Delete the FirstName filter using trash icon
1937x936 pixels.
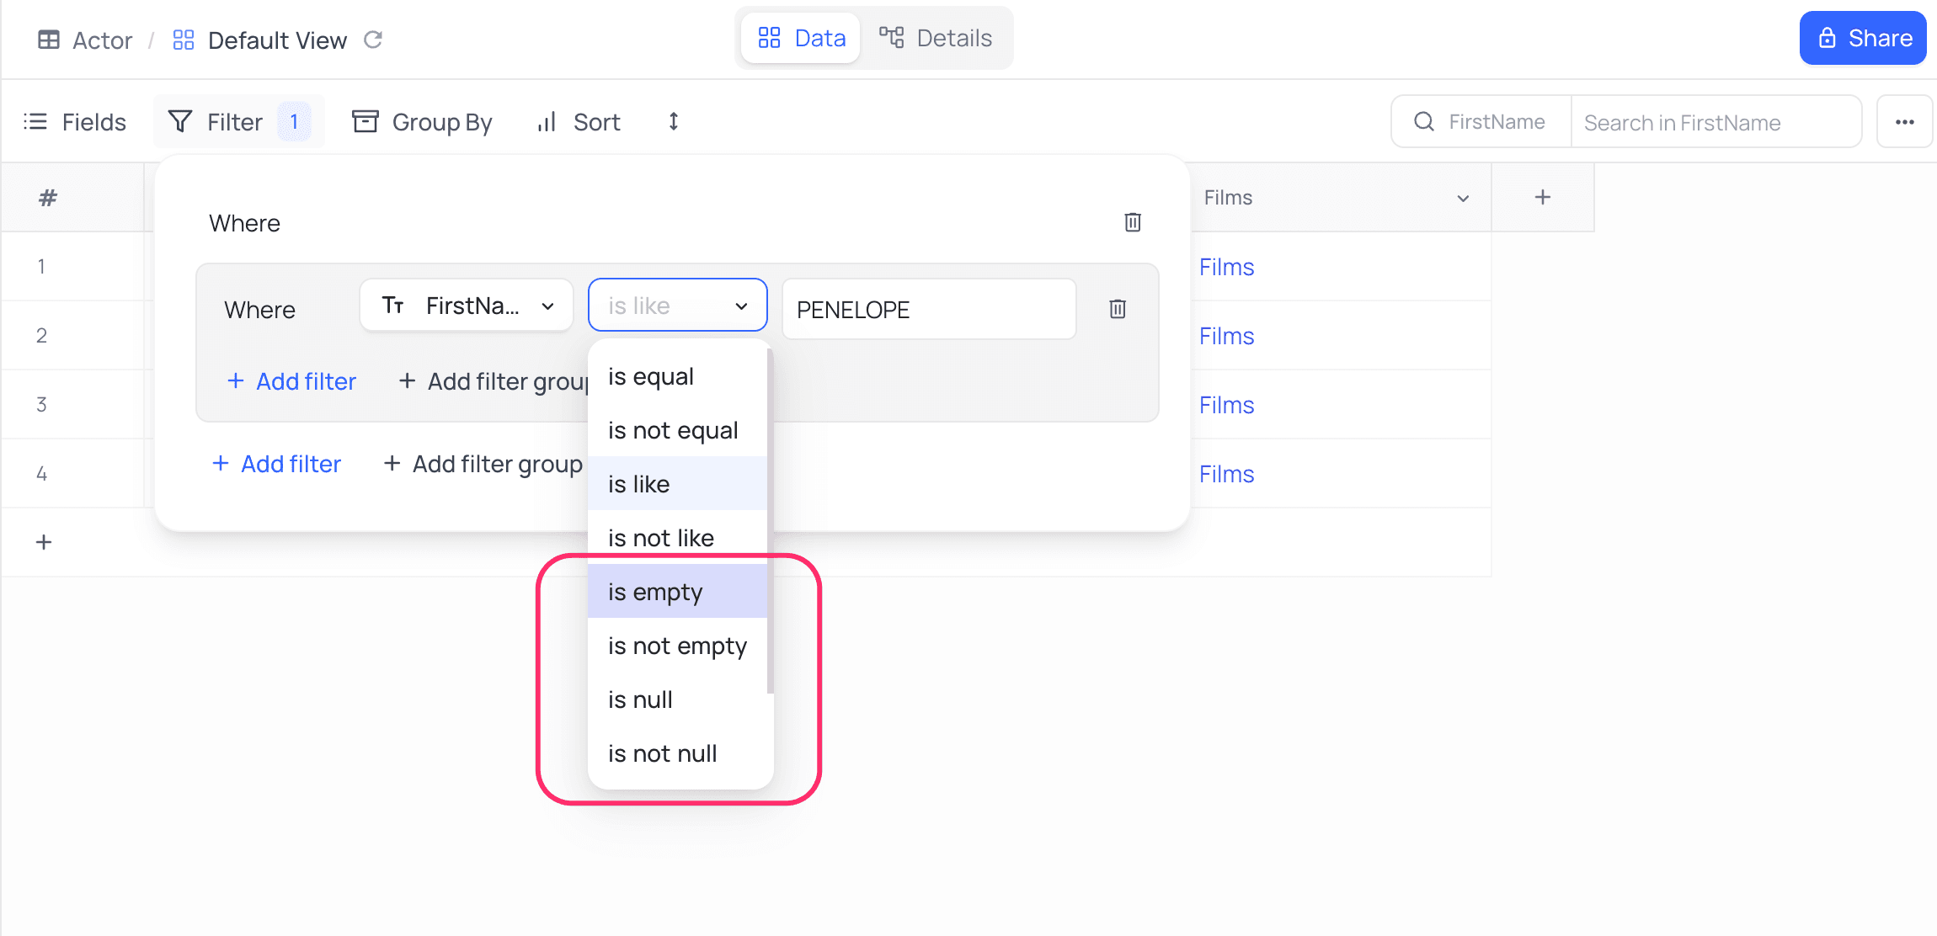(x=1118, y=309)
